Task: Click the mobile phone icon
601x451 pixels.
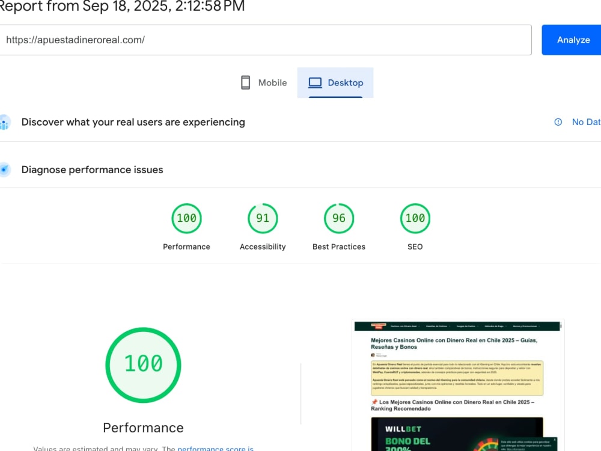Action: [x=246, y=83]
